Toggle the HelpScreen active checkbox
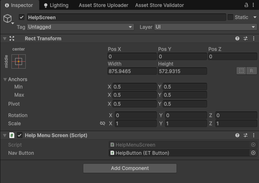Screen dimensions: 259x183 22,18
